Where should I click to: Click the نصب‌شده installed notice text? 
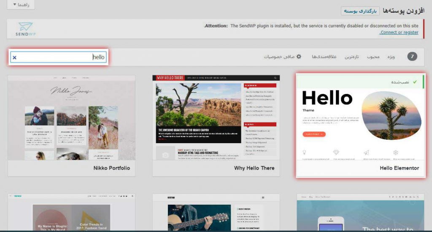click(400, 82)
